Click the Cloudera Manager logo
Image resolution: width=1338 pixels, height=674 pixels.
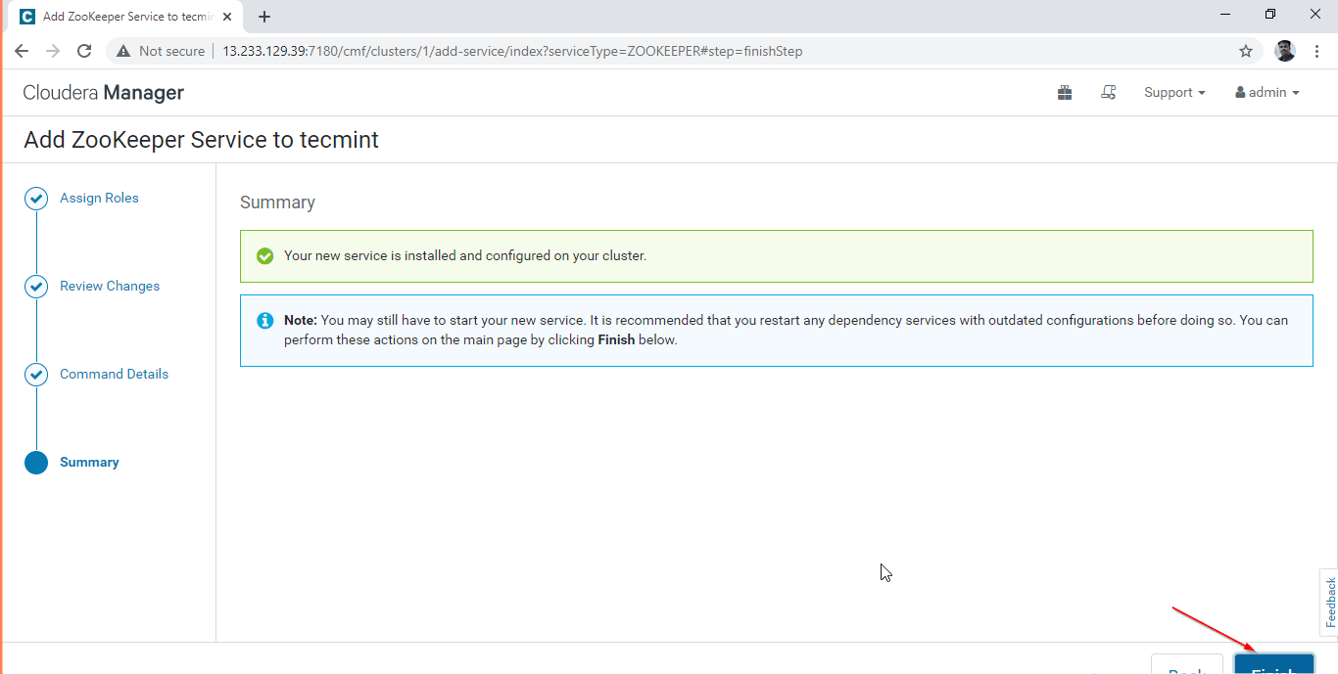(104, 93)
